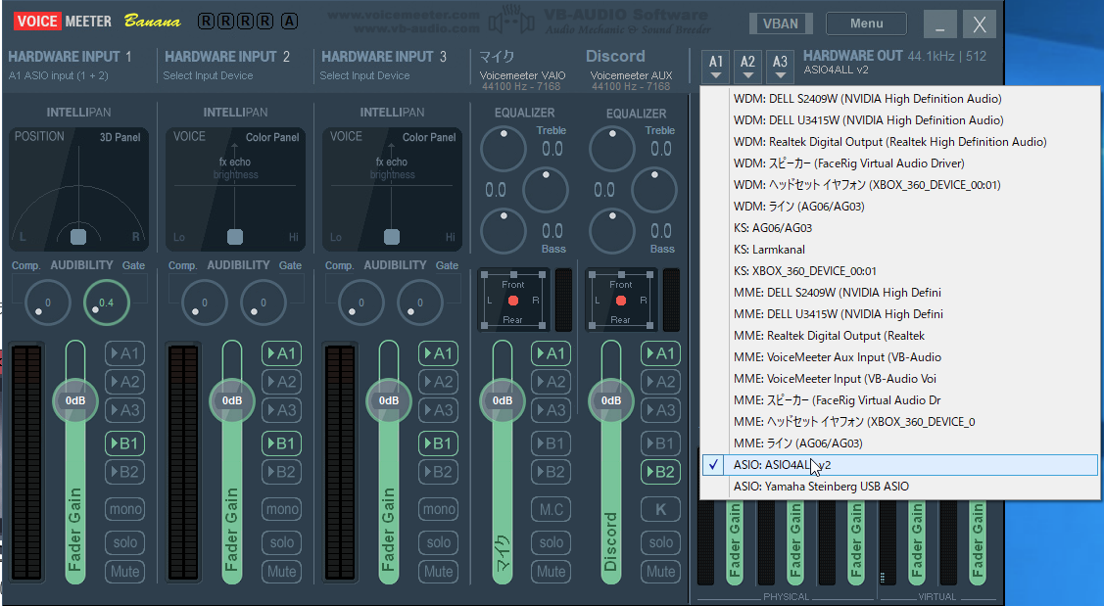This screenshot has height=606, width=1104.
Task: Change Hardware Input 1 ASIO input device
Action: point(59,75)
